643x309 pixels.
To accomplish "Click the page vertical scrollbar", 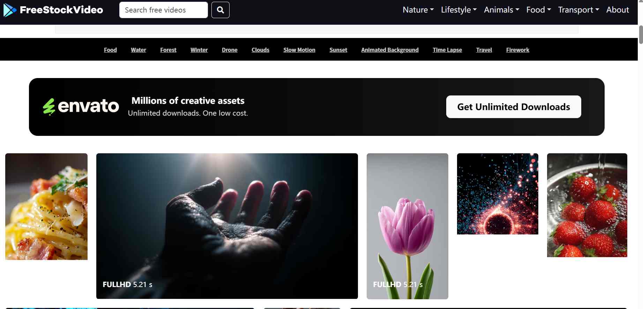I will pyautogui.click(x=641, y=35).
